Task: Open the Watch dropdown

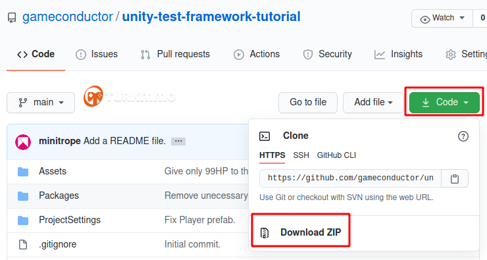Action: (x=442, y=18)
